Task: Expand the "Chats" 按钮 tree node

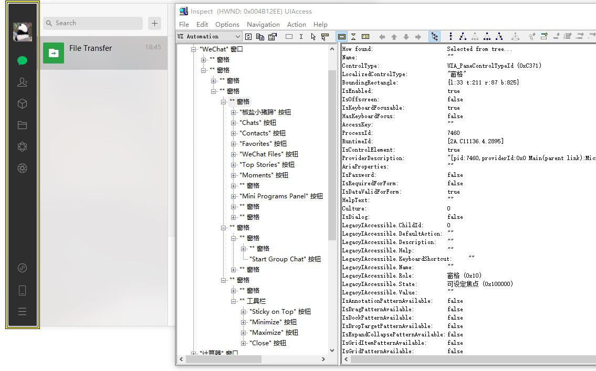Action: pyautogui.click(x=234, y=123)
